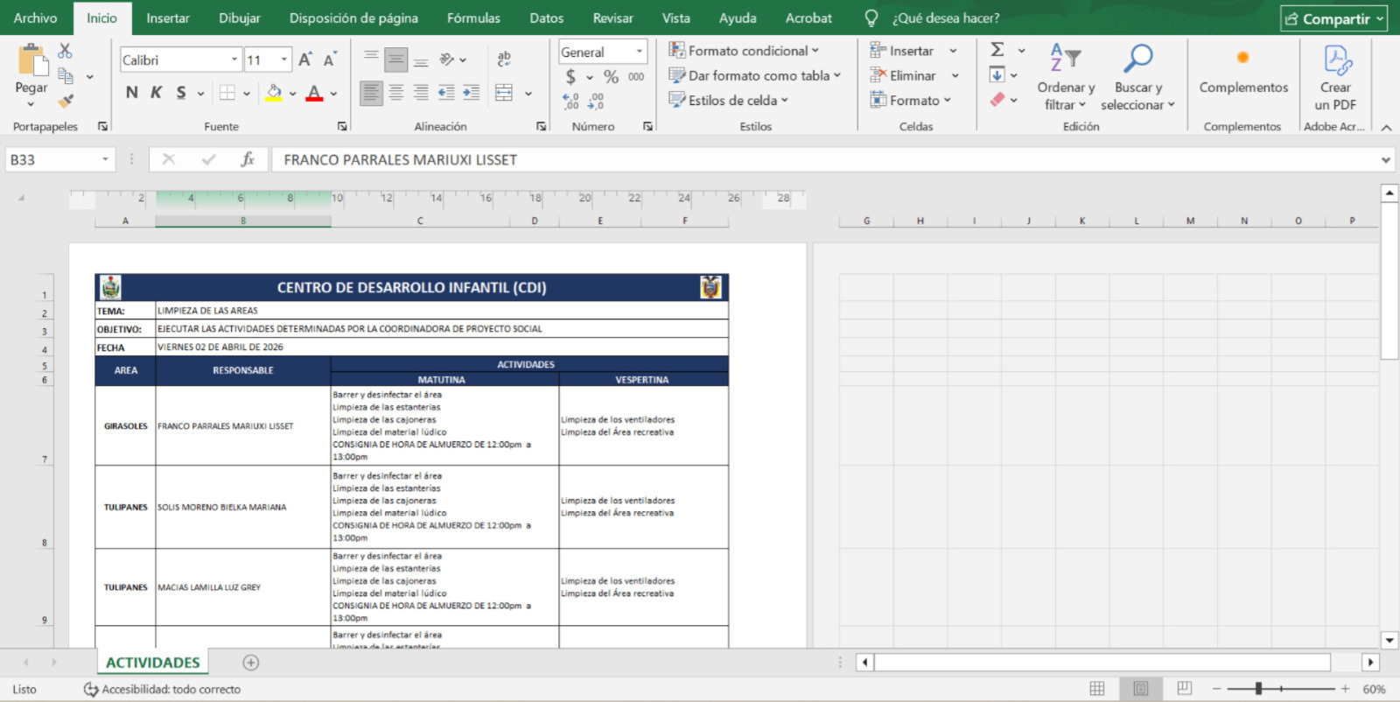This screenshot has height=702, width=1400.
Task: Switch to the Insertar ribbon tab
Action: 167,18
